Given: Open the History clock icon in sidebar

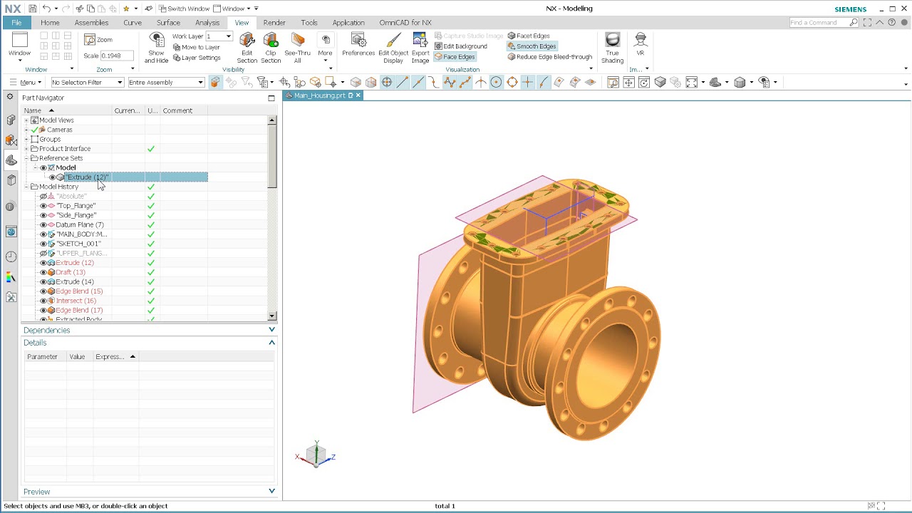Looking at the screenshot, I should point(11,256).
